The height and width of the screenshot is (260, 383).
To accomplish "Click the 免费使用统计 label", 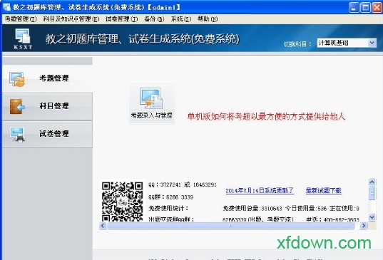I will [168, 208].
